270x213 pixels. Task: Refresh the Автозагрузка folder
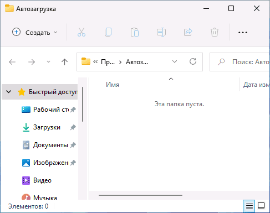[193, 61]
